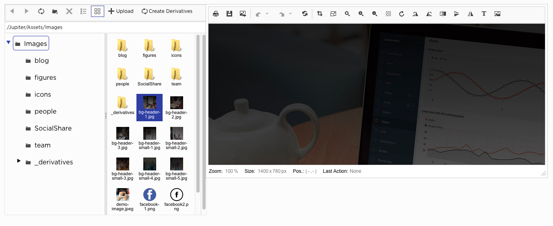Select the blog folder thumbnail

coord(123,48)
